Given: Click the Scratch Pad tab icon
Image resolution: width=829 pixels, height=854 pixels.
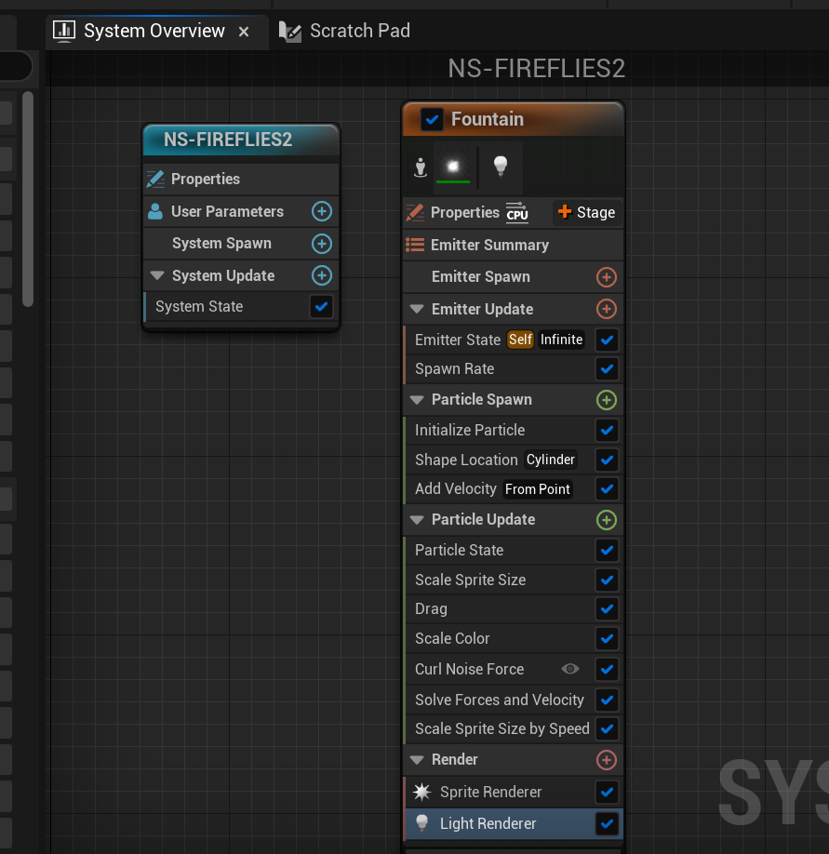Looking at the screenshot, I should 289,31.
